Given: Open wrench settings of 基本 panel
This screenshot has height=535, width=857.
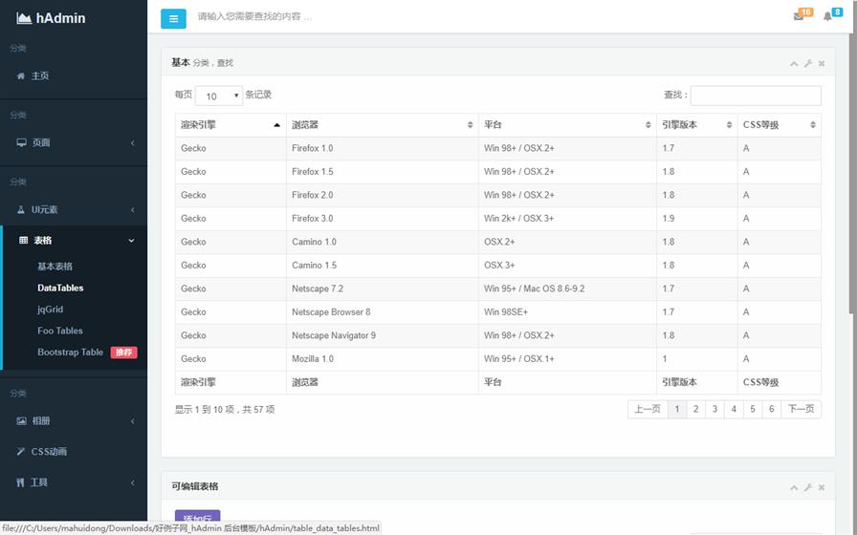Looking at the screenshot, I should [808, 64].
